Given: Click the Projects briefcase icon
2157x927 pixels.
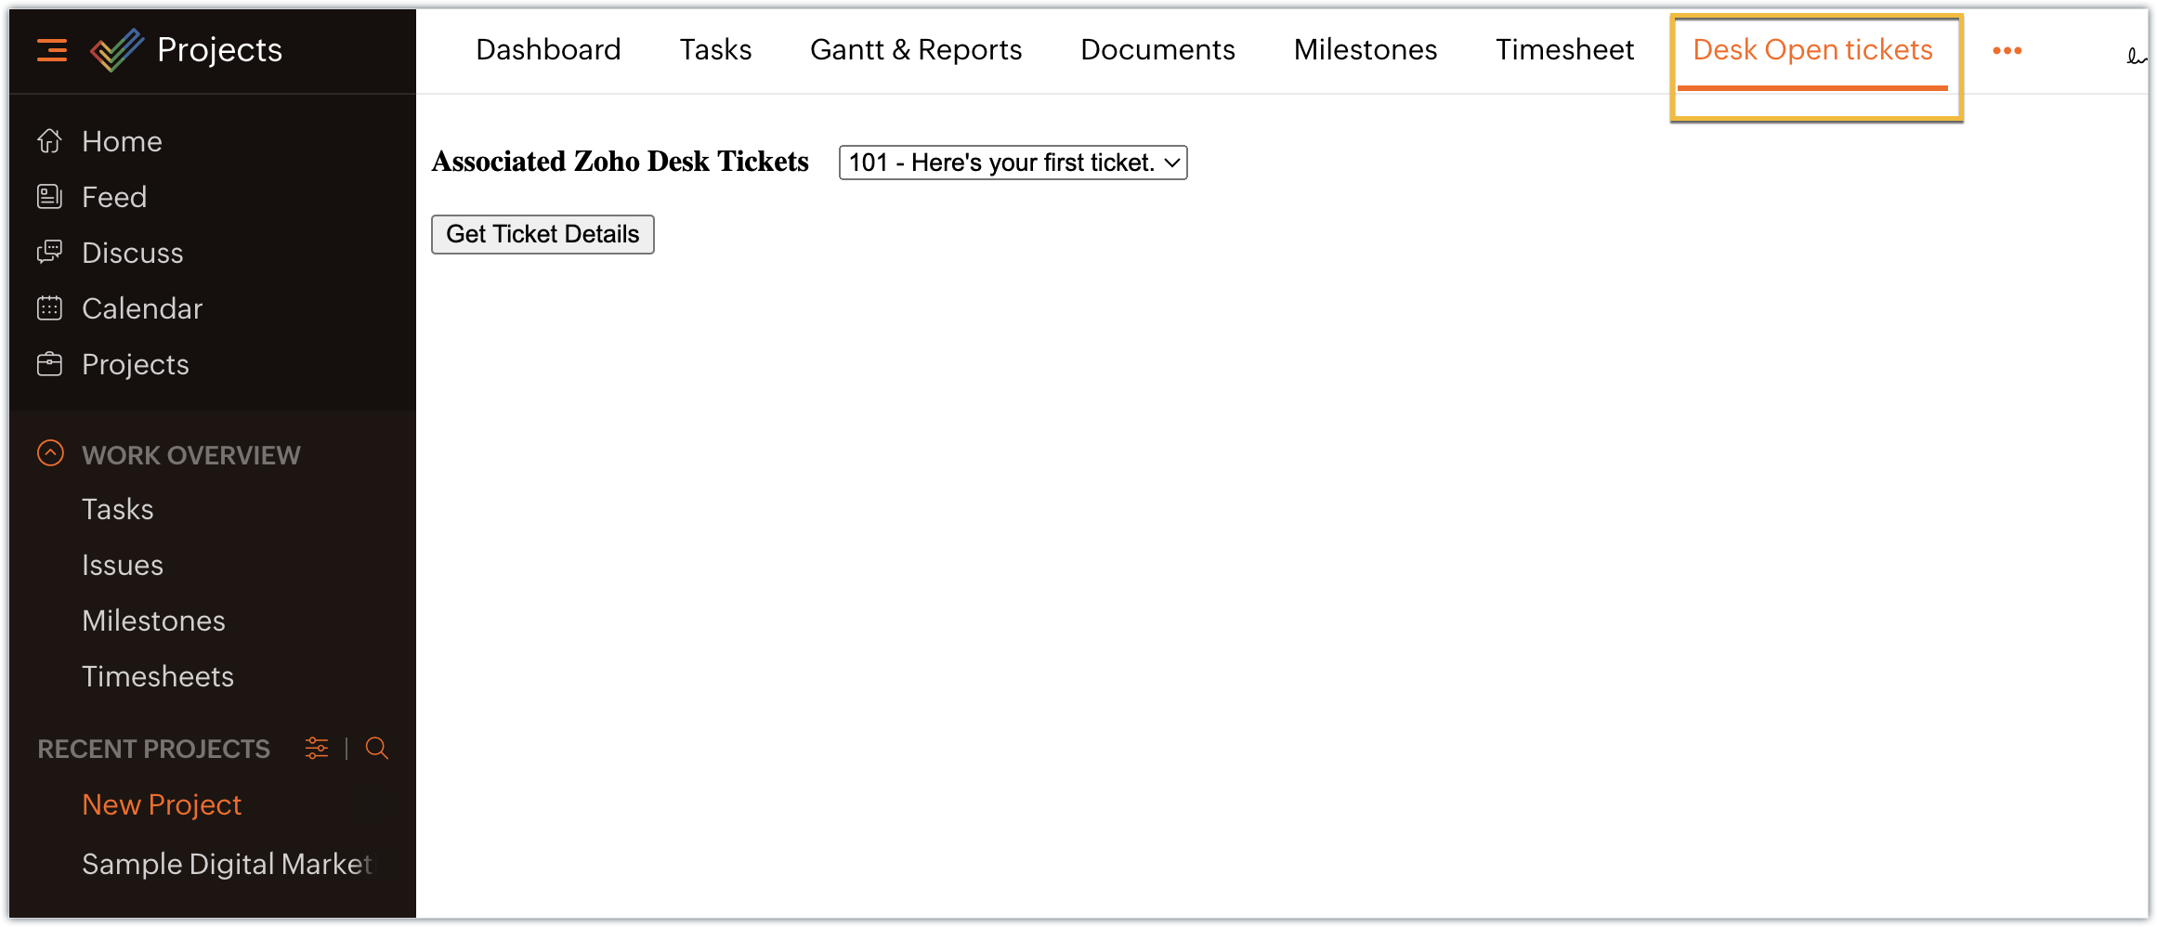Looking at the screenshot, I should click(x=50, y=364).
